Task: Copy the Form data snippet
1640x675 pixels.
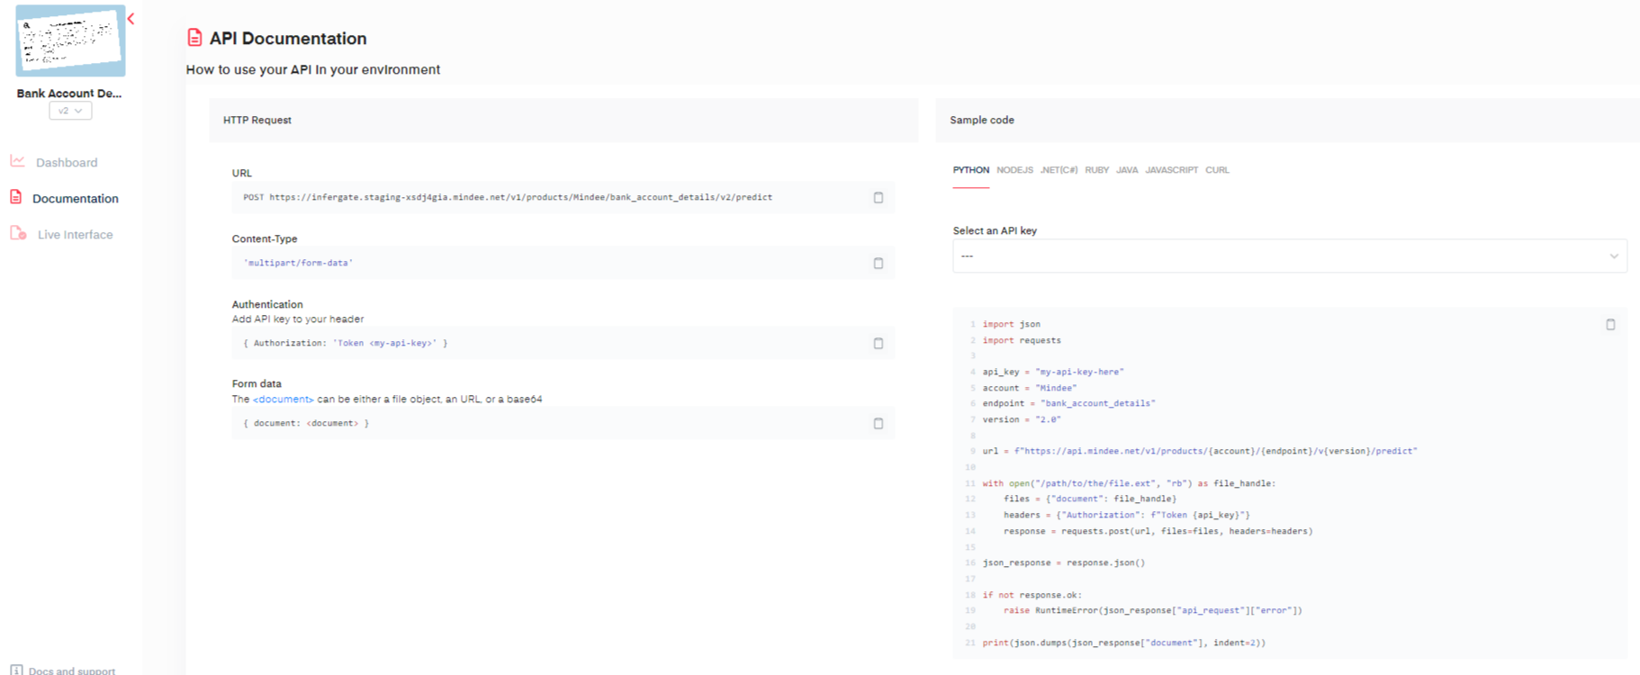Action: point(878,424)
